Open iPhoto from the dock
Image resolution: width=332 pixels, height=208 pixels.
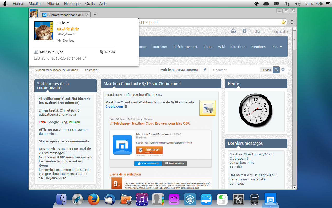pos(126,200)
